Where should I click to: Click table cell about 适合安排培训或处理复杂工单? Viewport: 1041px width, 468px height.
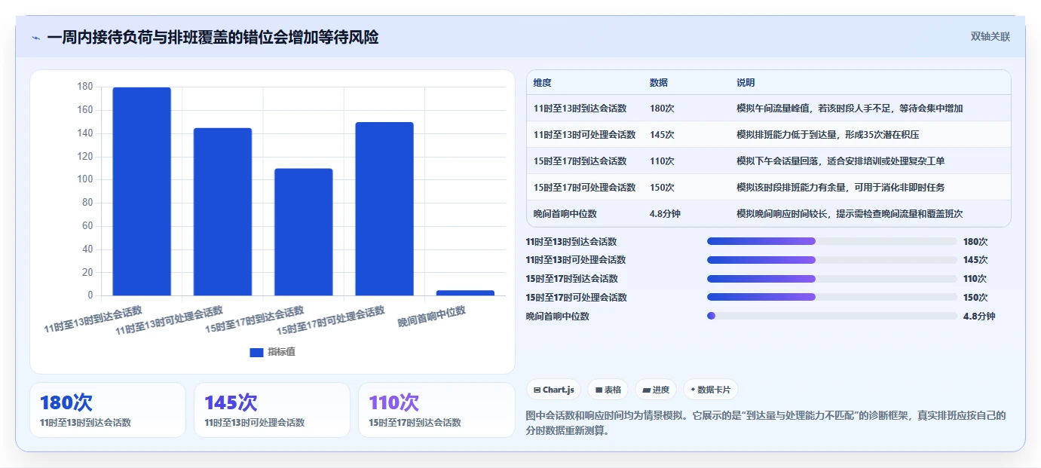[x=840, y=161]
